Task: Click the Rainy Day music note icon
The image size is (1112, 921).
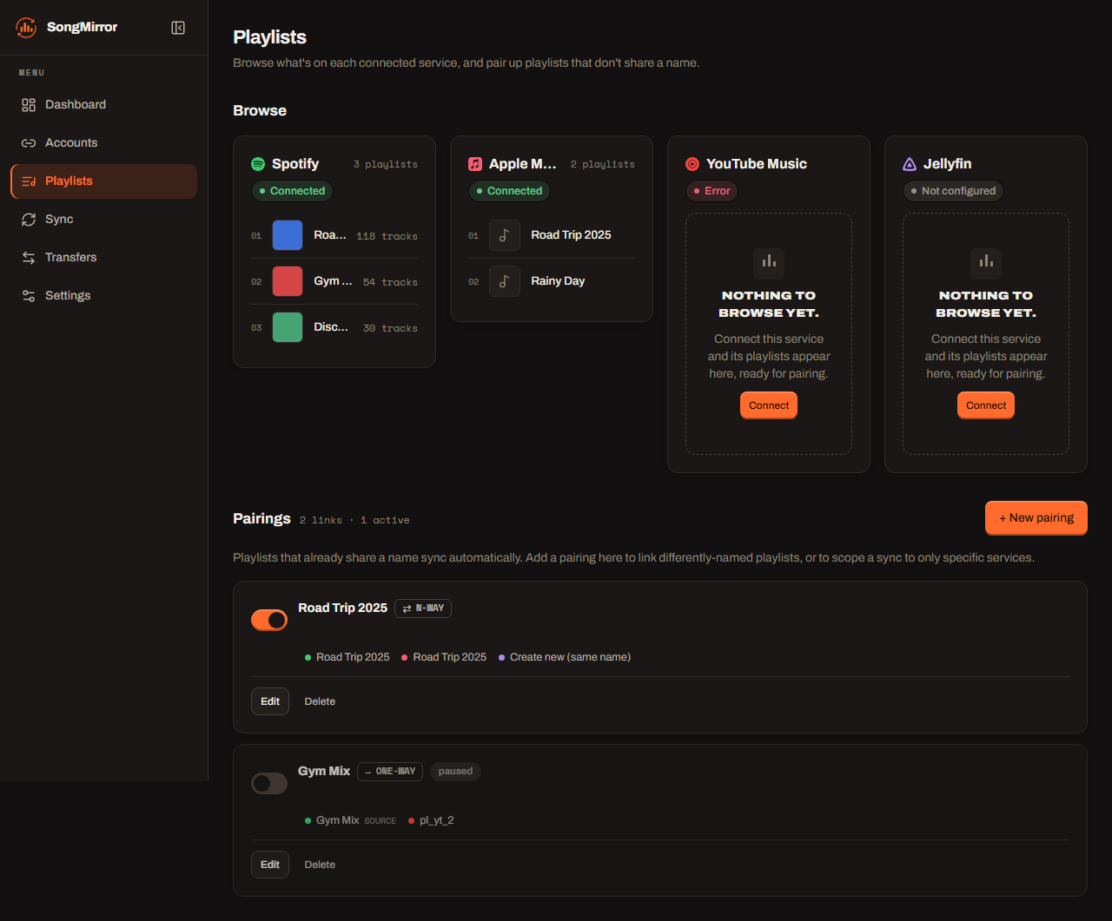Action: click(x=505, y=281)
